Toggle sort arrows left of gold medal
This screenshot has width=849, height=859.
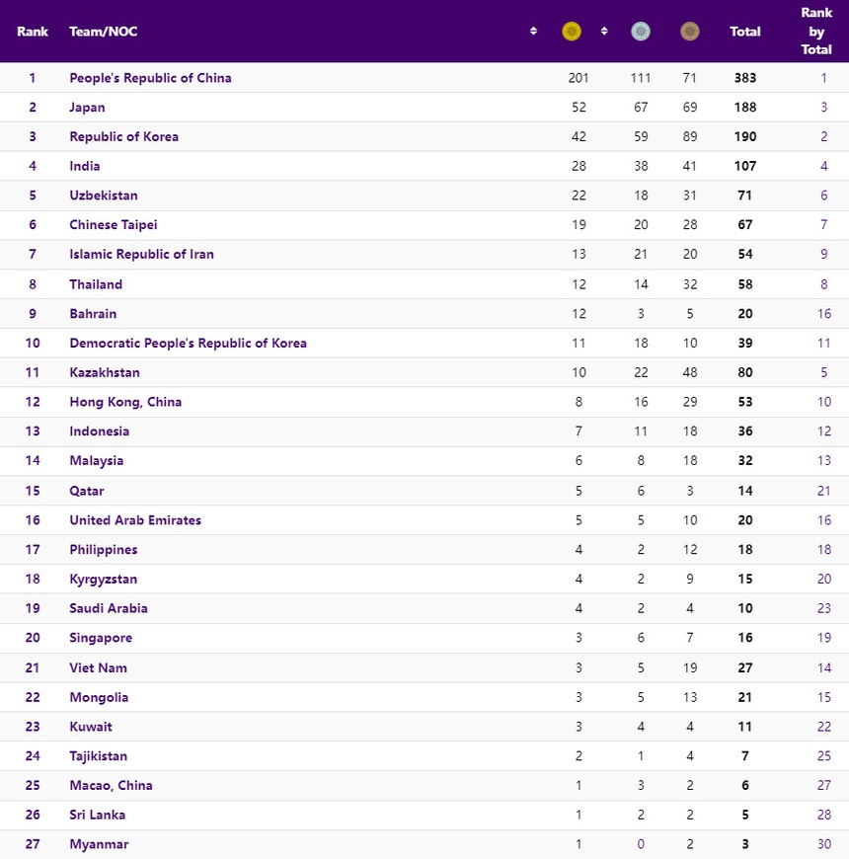click(x=534, y=32)
